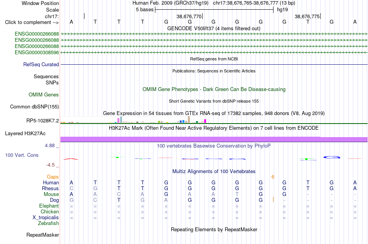Click the Mouse species label
368x244 pixels.
pos(51,194)
